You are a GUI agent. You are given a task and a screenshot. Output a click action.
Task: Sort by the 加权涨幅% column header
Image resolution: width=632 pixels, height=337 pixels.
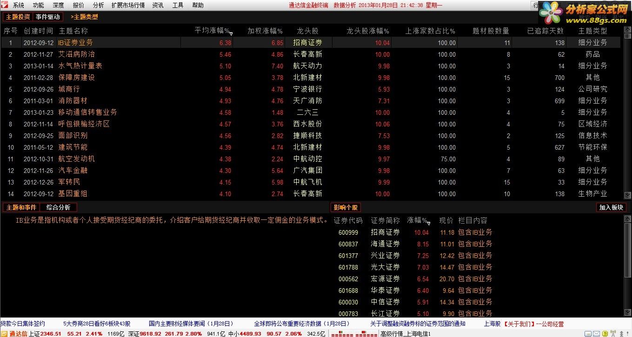(265, 31)
